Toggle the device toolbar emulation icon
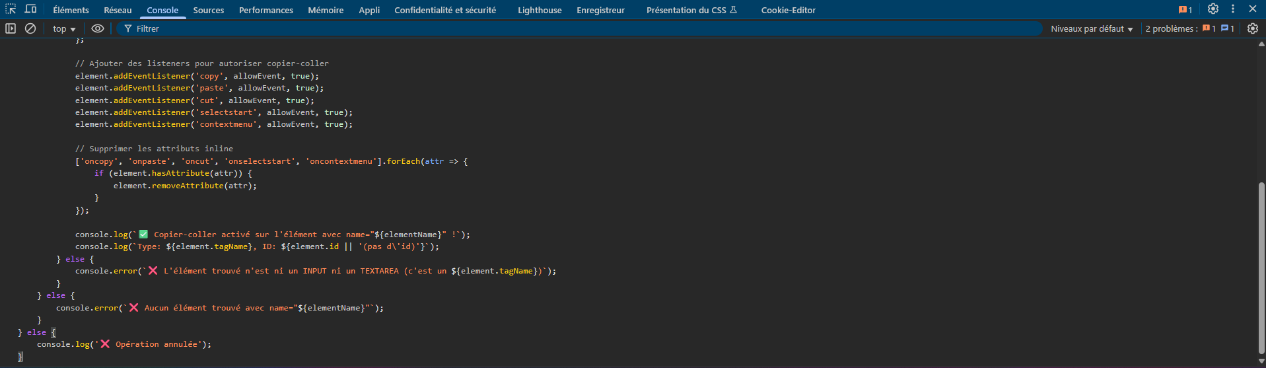The width and height of the screenshot is (1266, 368). click(30, 9)
